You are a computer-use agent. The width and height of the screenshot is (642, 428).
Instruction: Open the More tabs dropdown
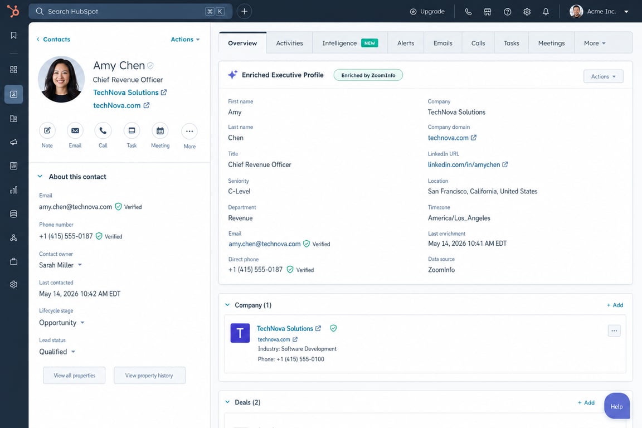(x=595, y=43)
